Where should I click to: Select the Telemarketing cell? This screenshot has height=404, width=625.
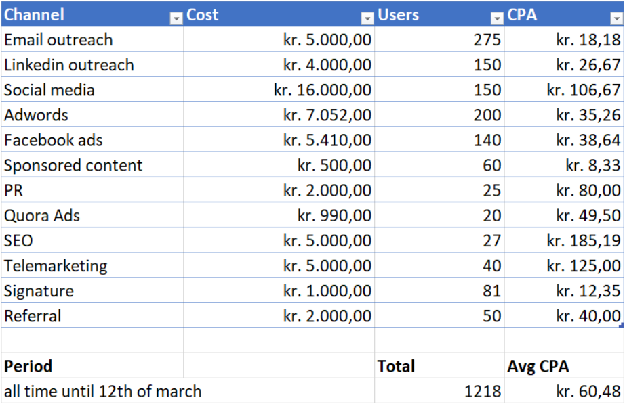tap(92, 265)
